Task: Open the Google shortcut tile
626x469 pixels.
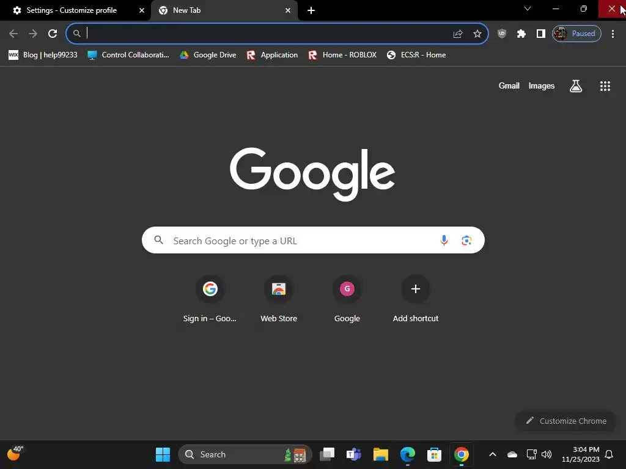Action: pyautogui.click(x=347, y=299)
